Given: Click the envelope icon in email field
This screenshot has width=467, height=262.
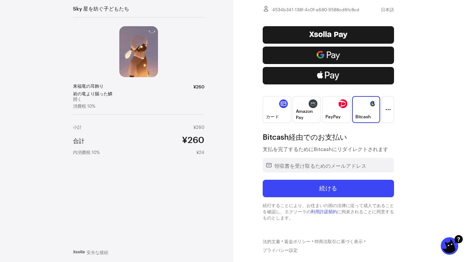Looking at the screenshot, I should [x=269, y=165].
